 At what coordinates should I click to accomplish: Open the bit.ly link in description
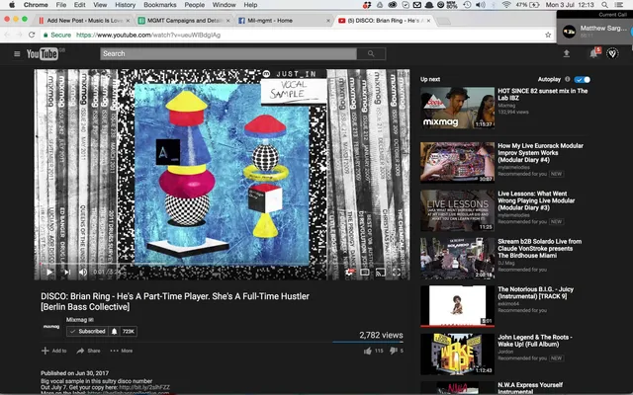pos(144,387)
